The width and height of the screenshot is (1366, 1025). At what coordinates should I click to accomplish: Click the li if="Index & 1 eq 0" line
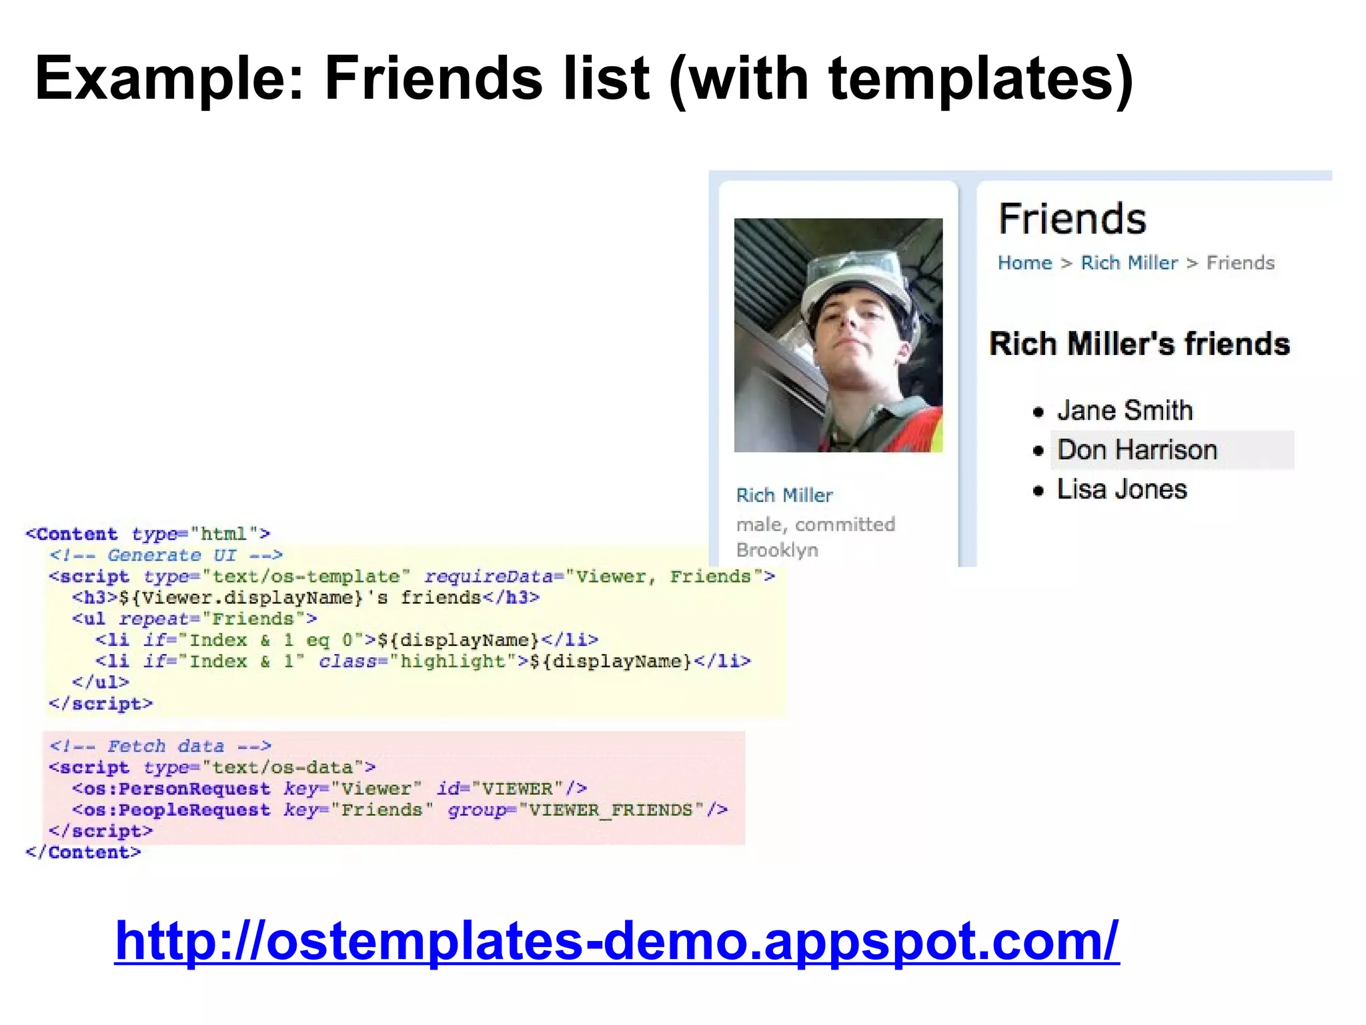pos(347,641)
